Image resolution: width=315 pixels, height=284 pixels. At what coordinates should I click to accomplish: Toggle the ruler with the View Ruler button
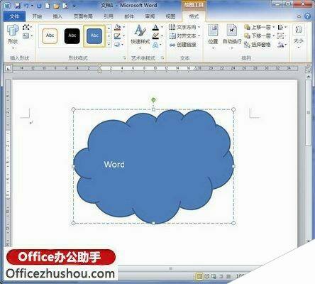(308, 69)
